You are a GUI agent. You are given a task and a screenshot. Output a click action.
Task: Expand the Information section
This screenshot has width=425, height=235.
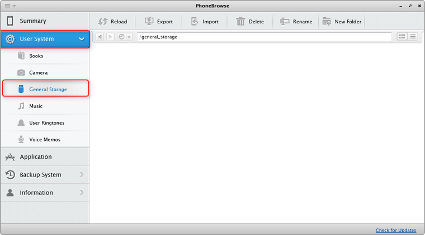point(82,193)
